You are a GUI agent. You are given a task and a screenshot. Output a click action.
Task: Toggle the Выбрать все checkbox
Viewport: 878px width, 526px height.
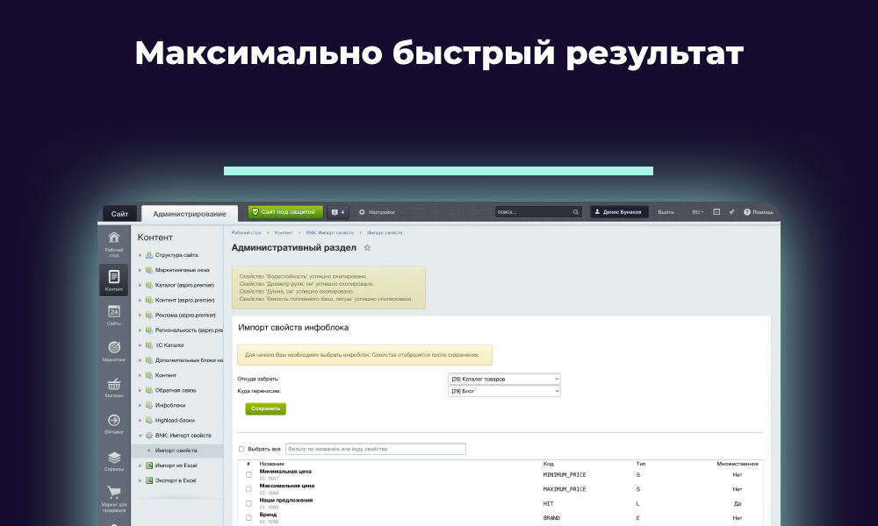[242, 449]
